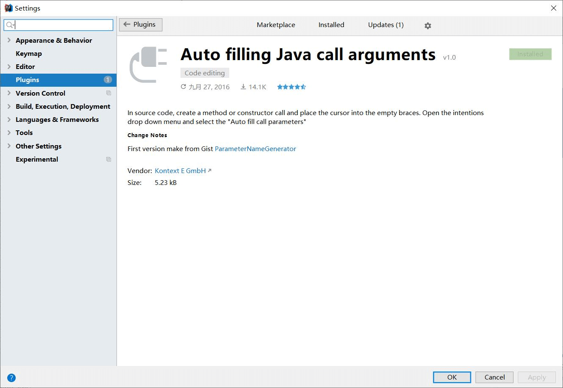
Task: Click the help question mark icon
Action: coord(11,378)
